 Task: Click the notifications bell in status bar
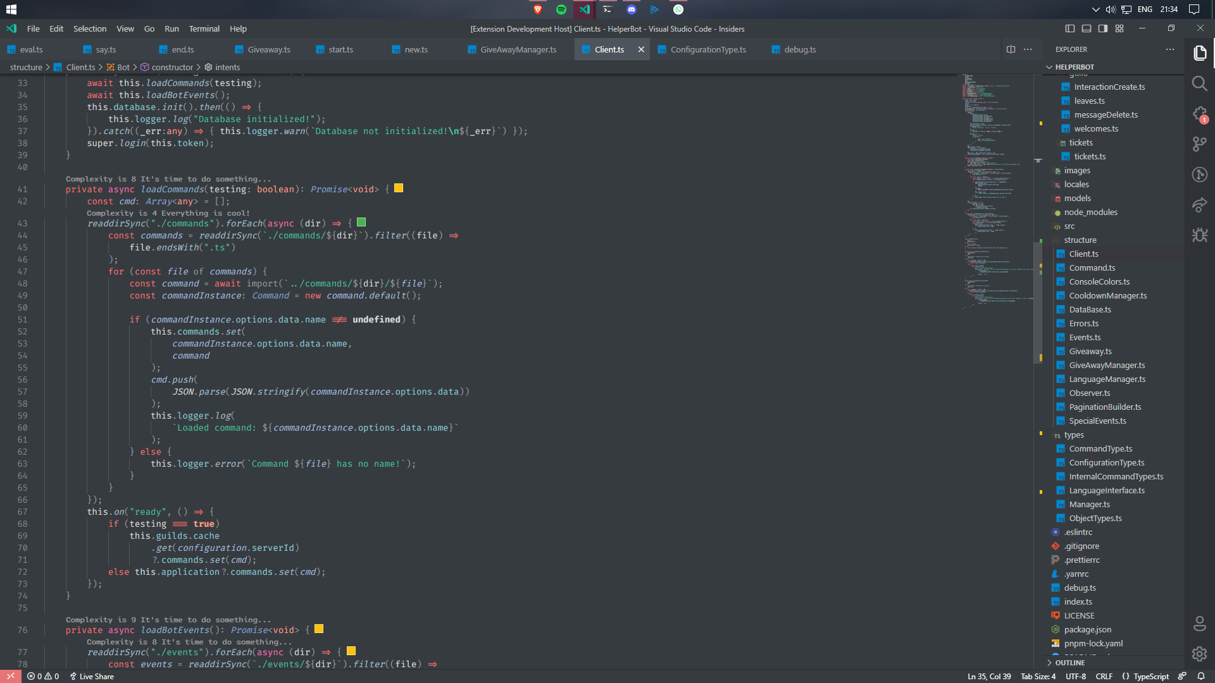coord(1200,676)
